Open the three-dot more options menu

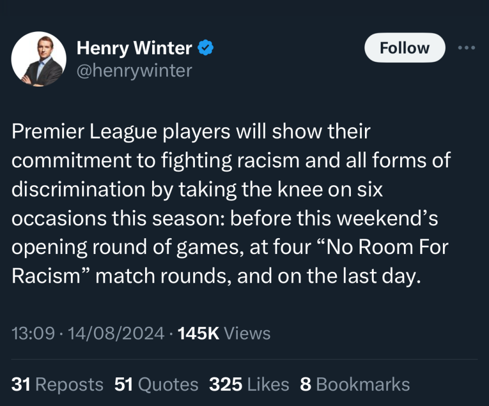(x=465, y=48)
